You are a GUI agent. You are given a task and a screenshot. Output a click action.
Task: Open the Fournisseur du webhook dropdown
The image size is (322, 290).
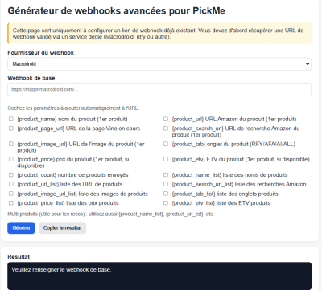159,64
